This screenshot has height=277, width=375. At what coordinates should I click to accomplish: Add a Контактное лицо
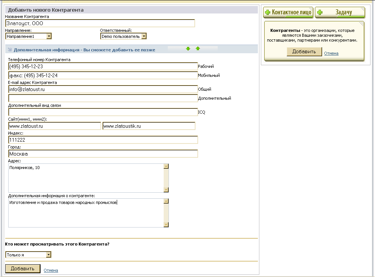coord(288,12)
